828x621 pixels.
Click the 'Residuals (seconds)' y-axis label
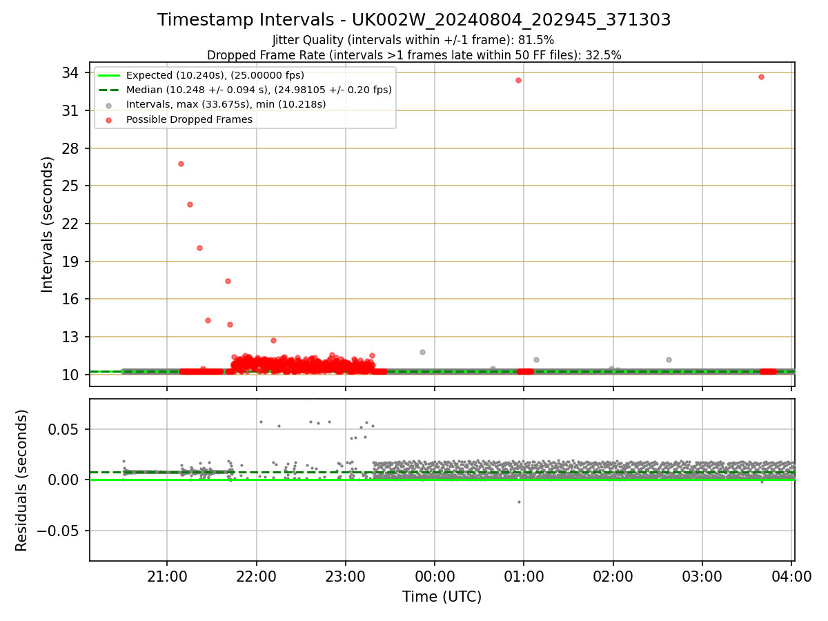point(22,480)
